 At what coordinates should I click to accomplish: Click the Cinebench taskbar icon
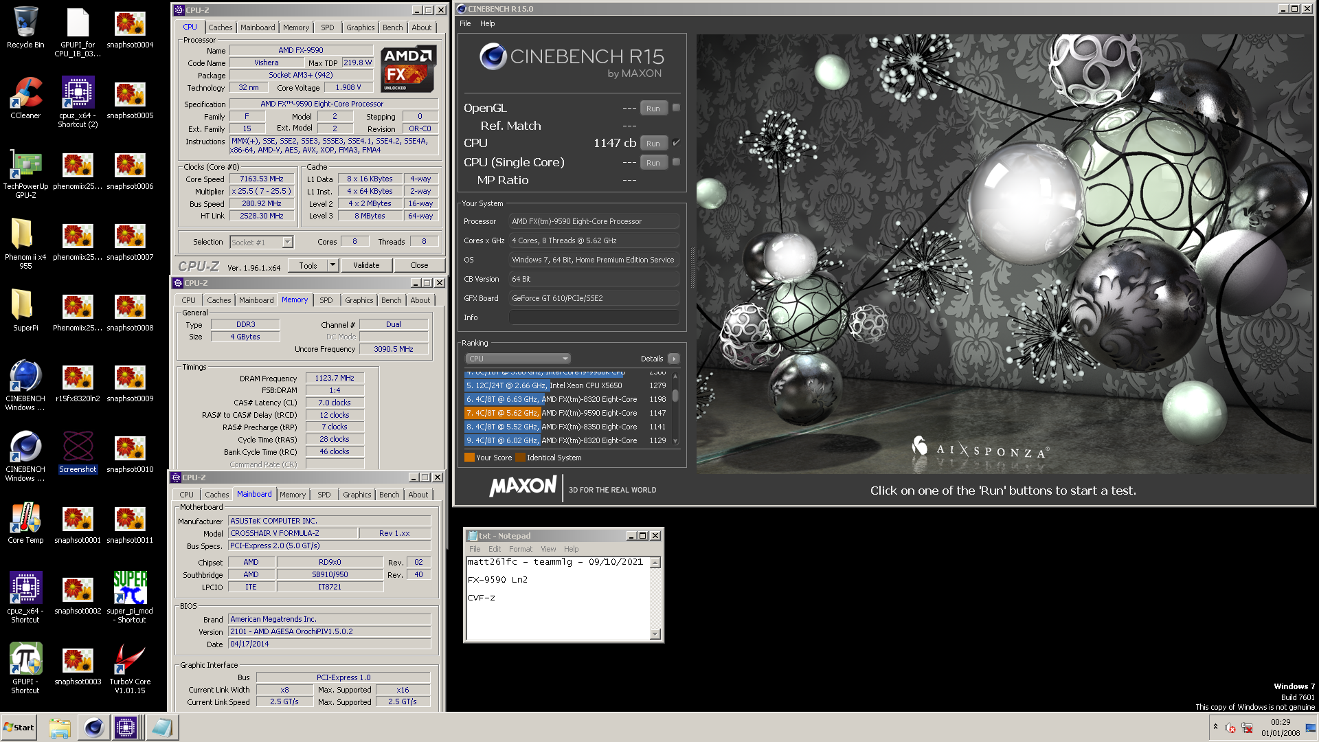(x=94, y=728)
